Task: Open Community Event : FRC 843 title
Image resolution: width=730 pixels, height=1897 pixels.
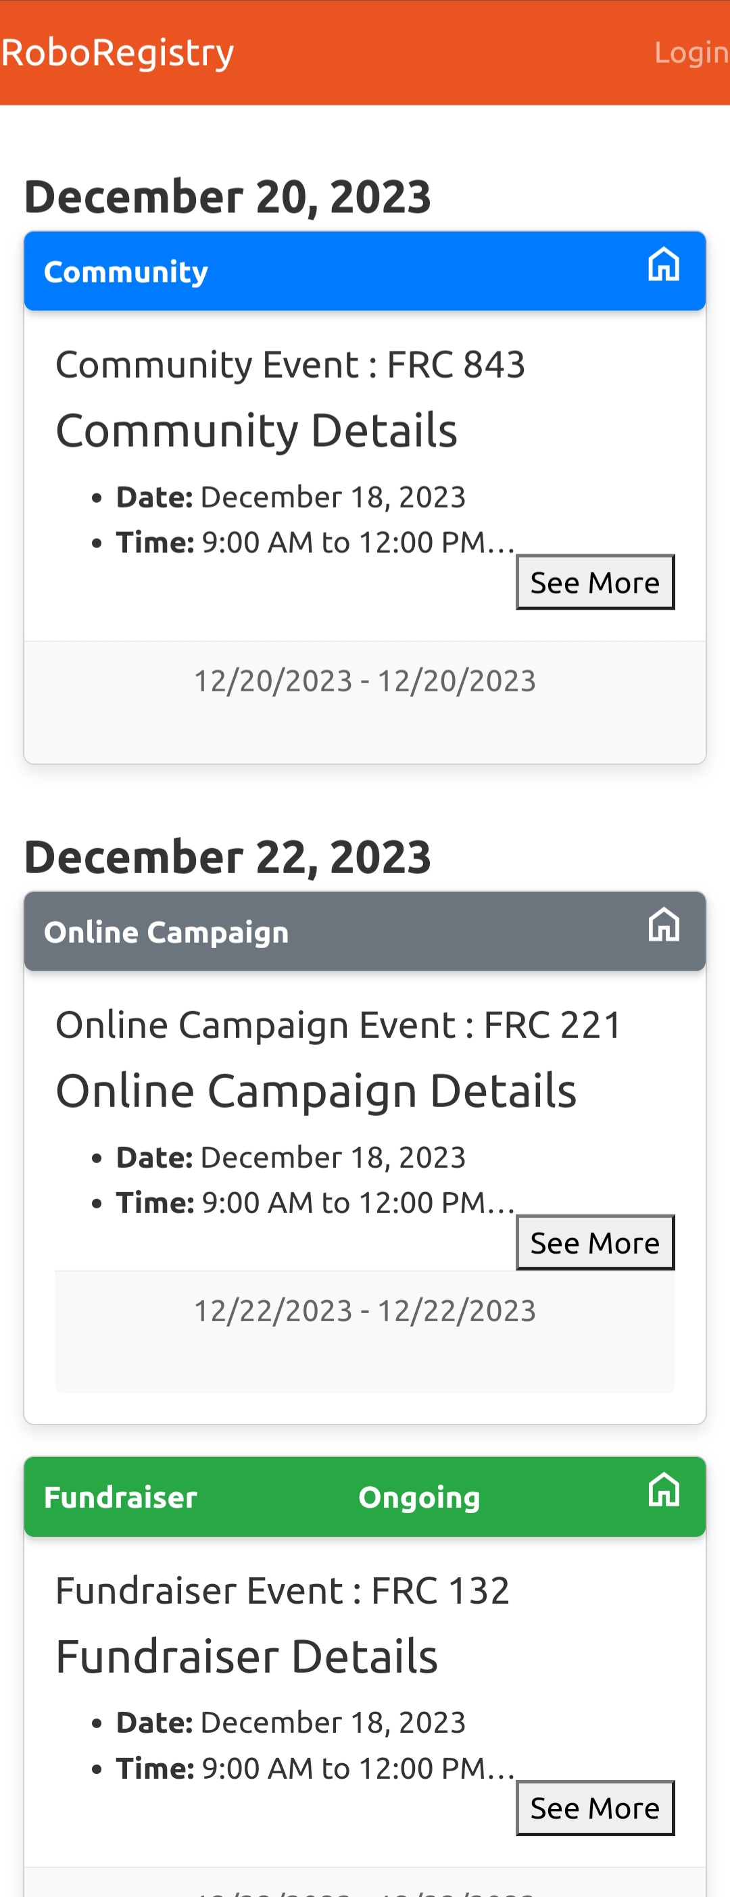Action: 290,364
